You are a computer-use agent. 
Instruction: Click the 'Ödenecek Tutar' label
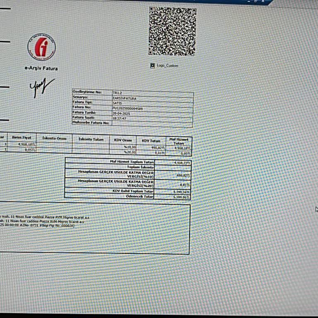(140, 196)
